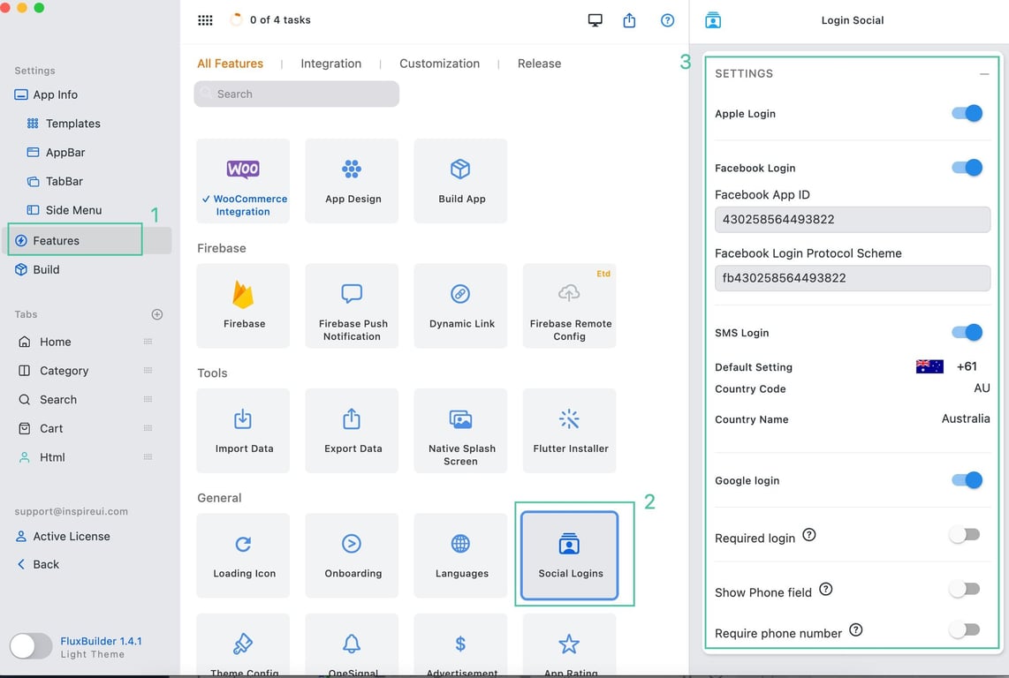
Task: Open the Theme Config card
Action: [x=243, y=645]
